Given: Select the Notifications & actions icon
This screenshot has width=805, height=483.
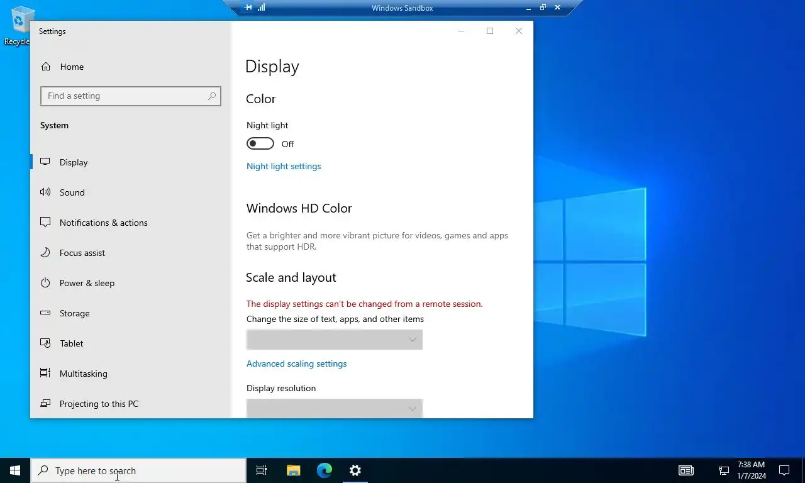Looking at the screenshot, I should click(45, 222).
